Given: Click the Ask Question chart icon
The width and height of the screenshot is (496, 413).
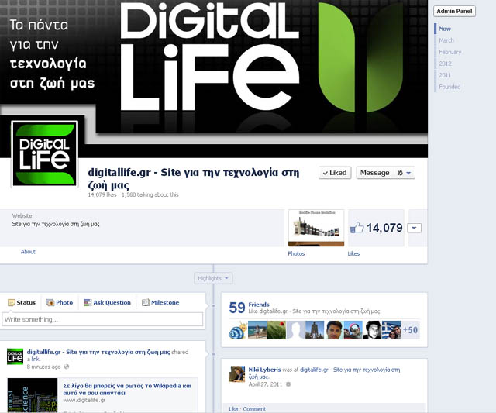Looking at the screenshot, I should (x=88, y=303).
